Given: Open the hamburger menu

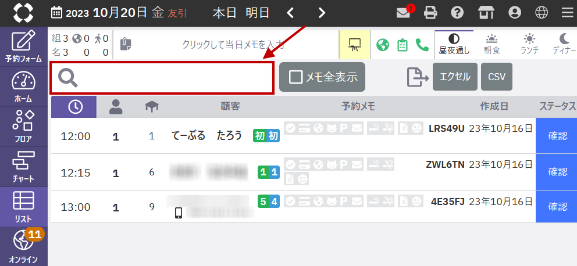Looking at the screenshot, I should click(567, 12).
